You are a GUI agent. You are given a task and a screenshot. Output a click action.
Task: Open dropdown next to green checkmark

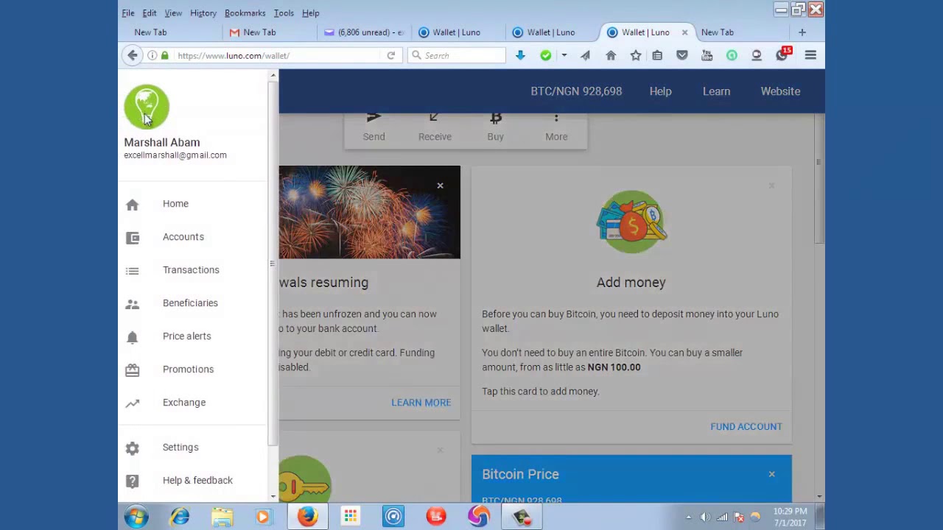564,55
